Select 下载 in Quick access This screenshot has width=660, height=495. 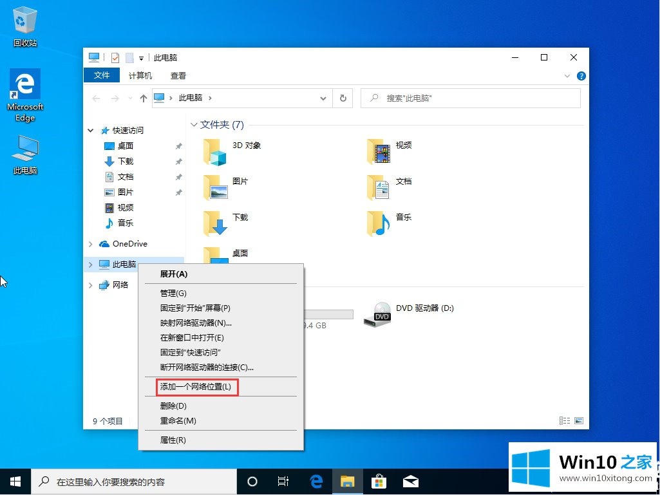click(x=126, y=161)
